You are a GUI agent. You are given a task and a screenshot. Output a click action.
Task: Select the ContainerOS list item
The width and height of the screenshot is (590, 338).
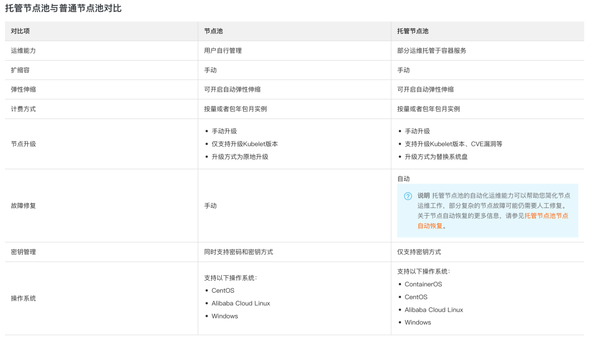[423, 284]
